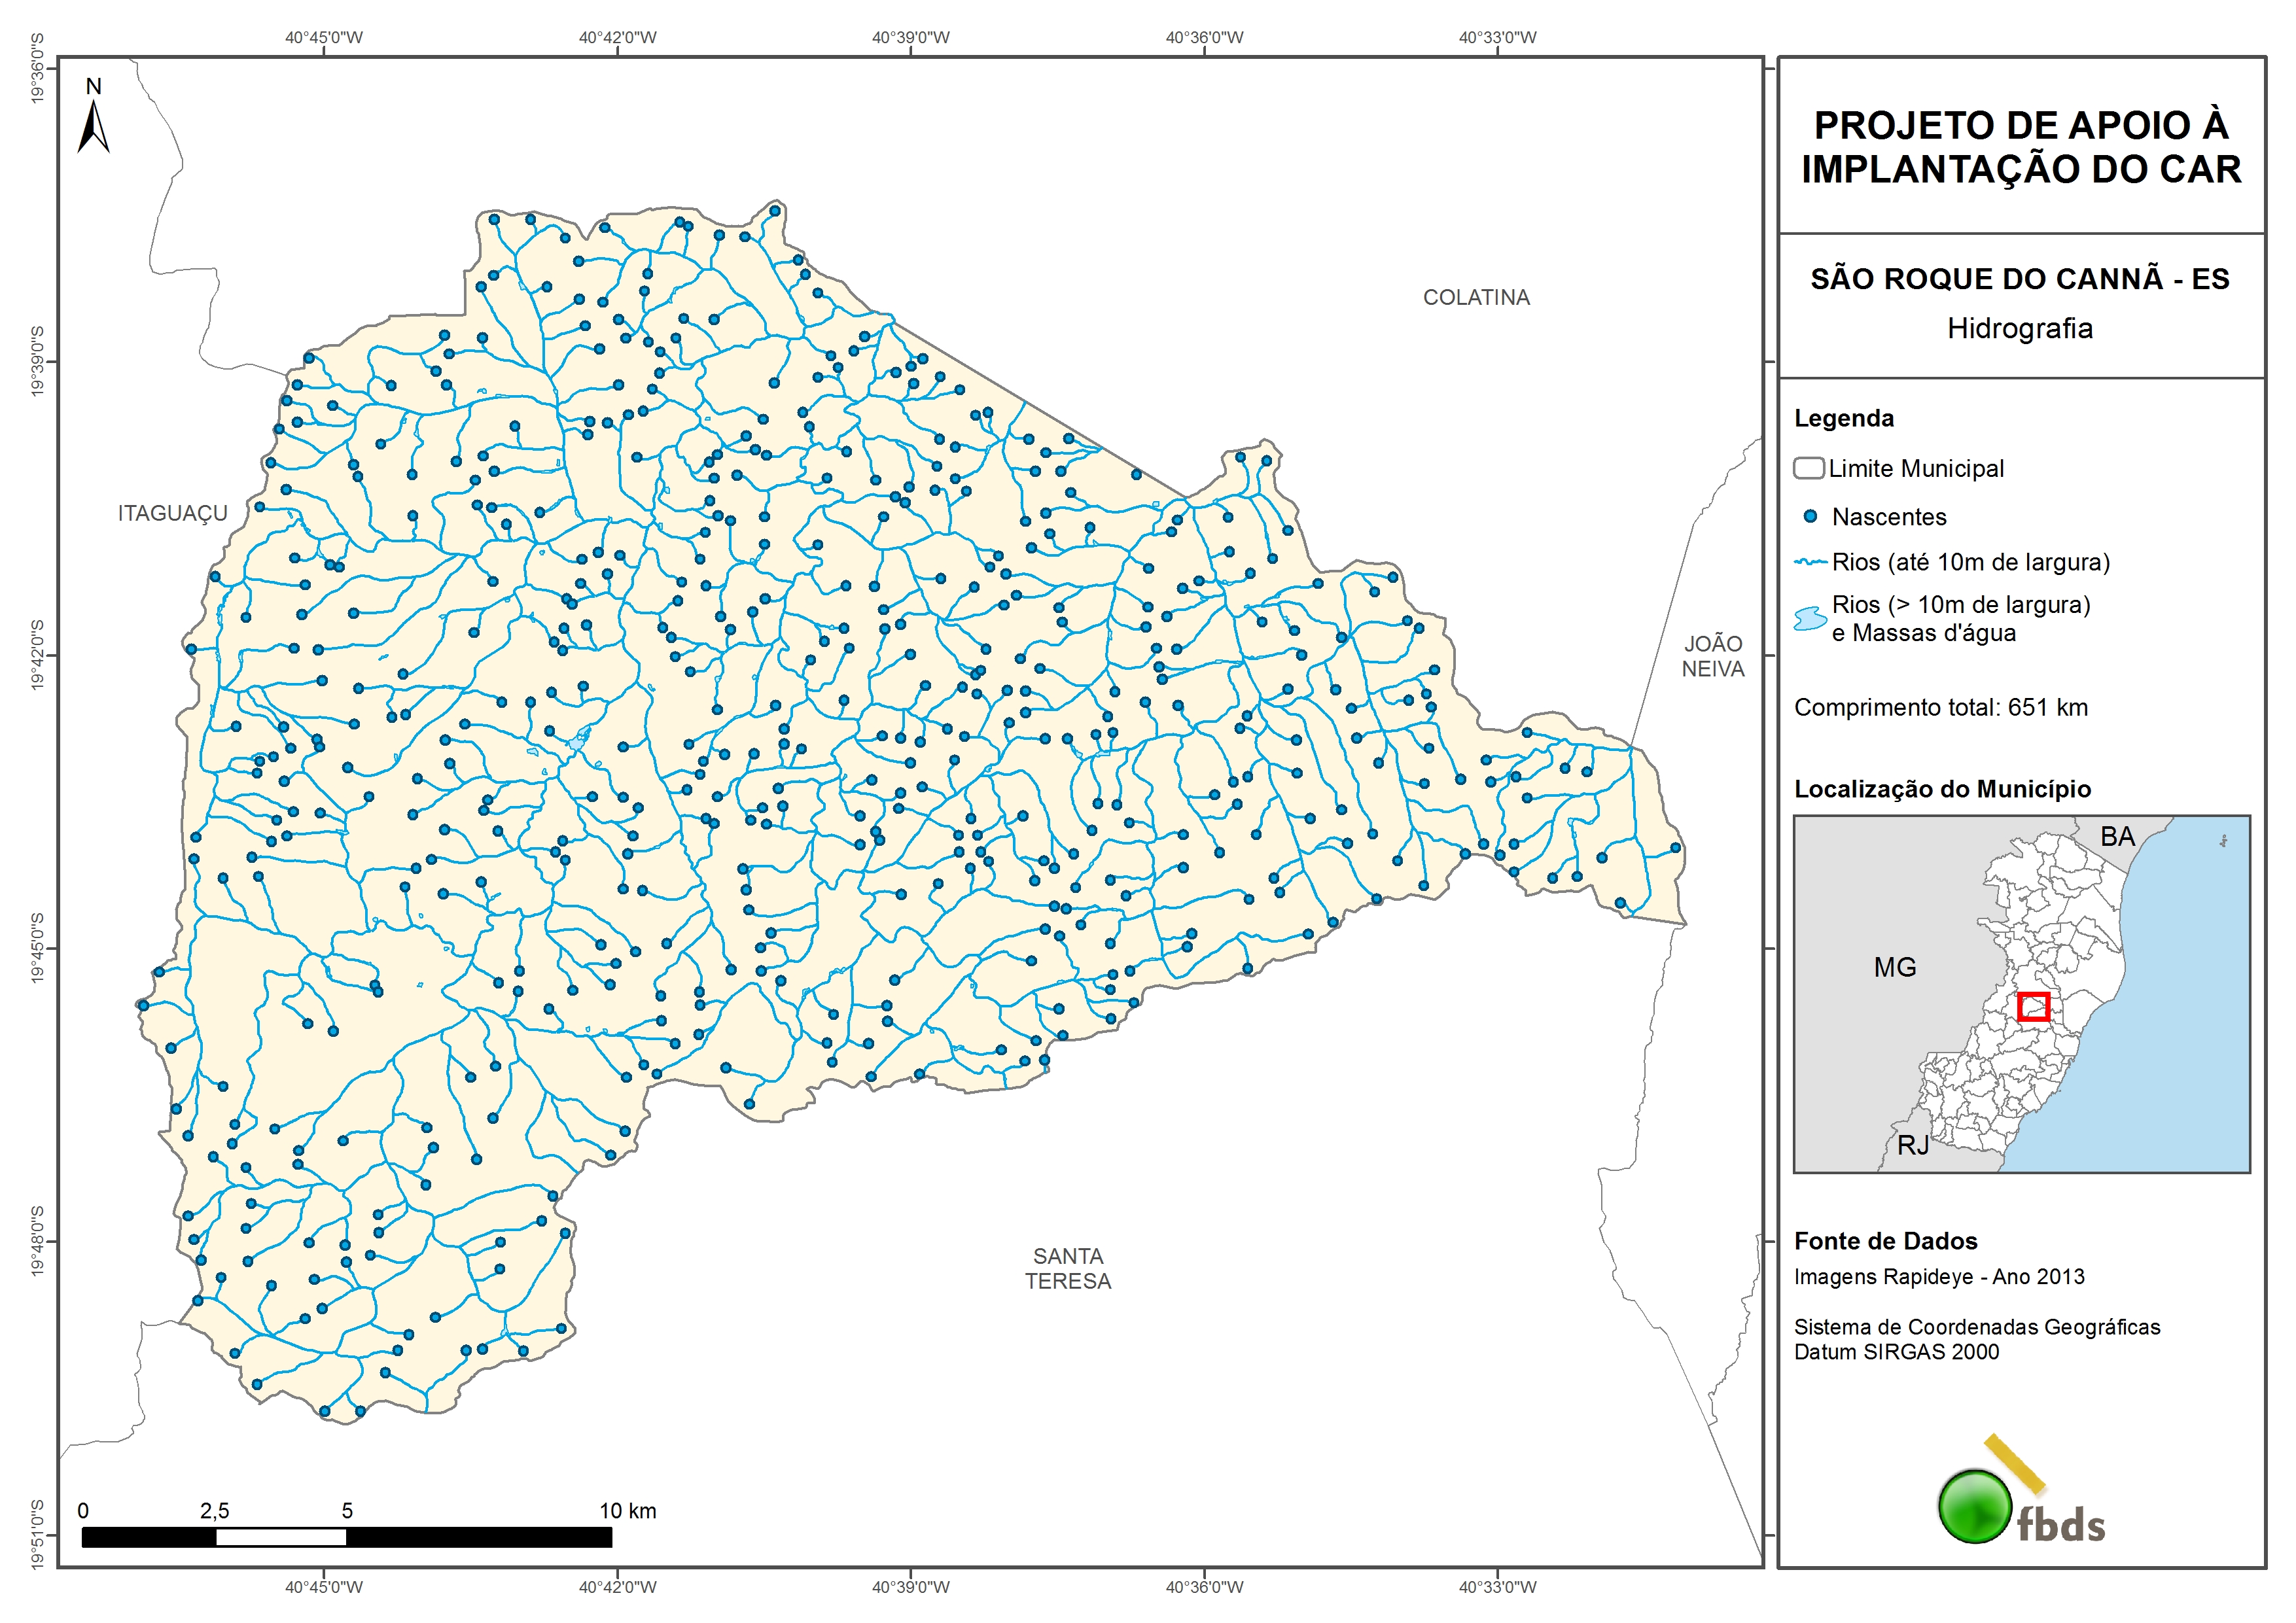Click the red locator square in inset map
The height and width of the screenshot is (1623, 2296).
(2033, 1006)
